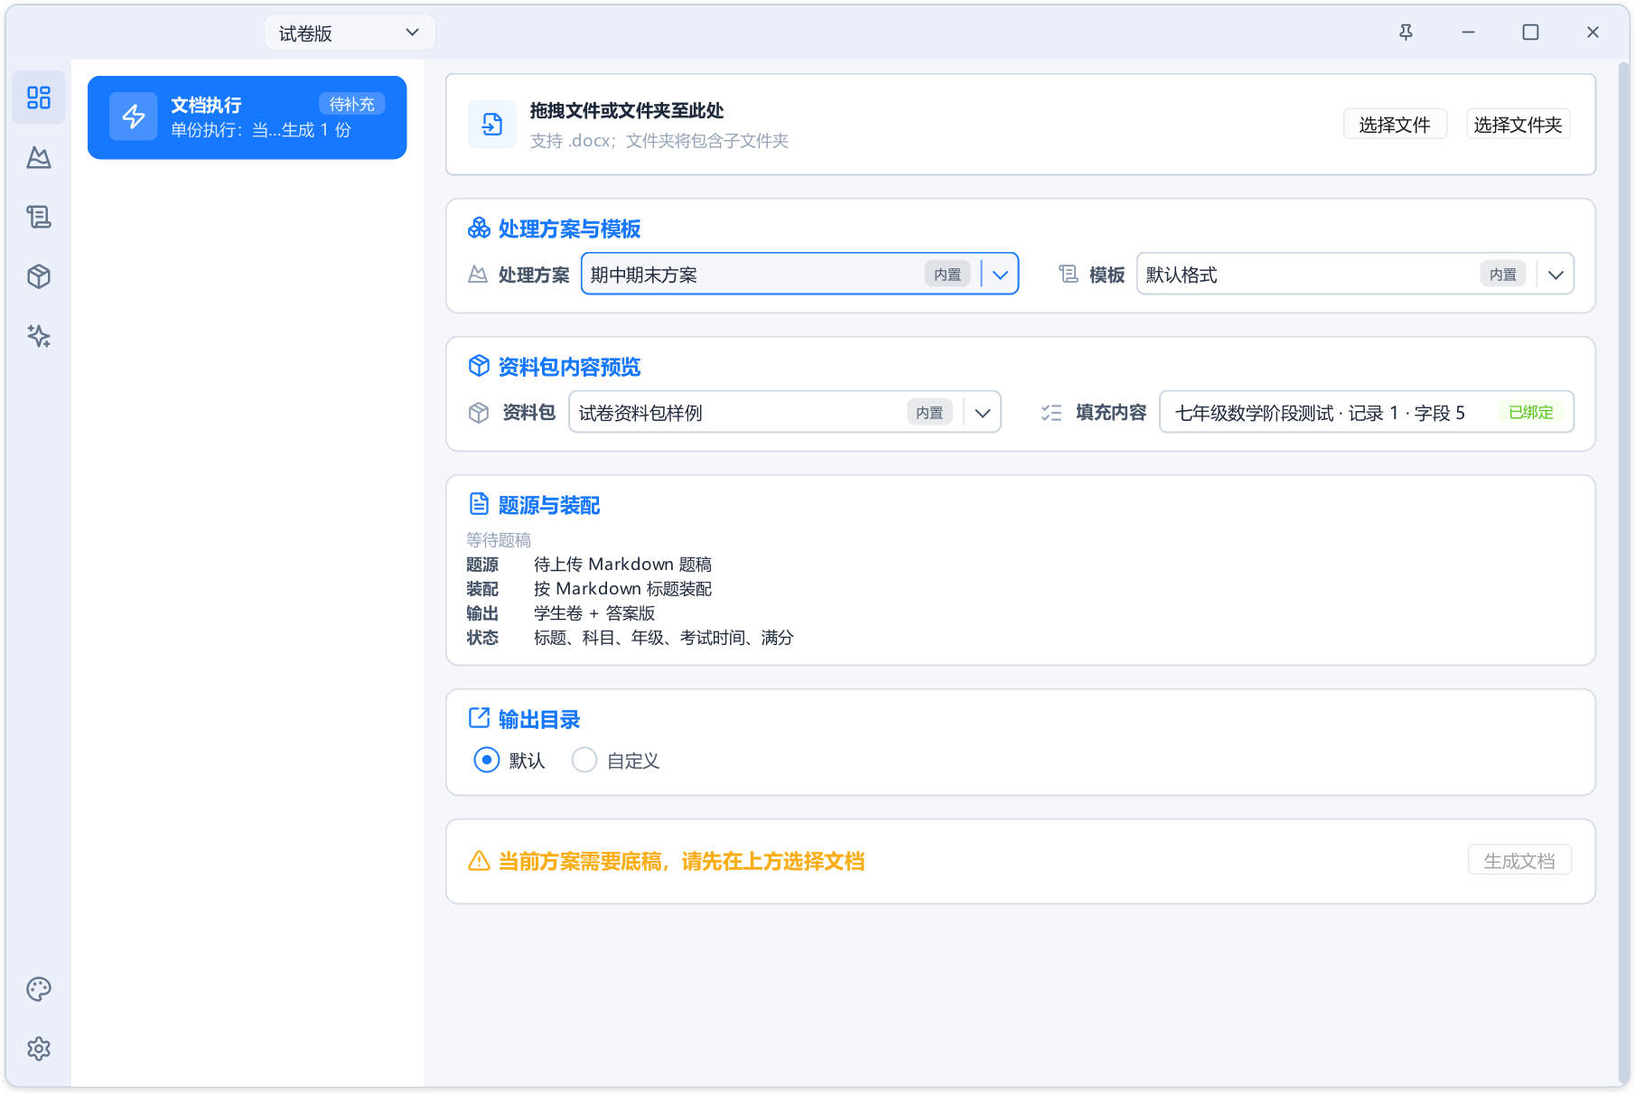Click the 内置 tag in 模板 field
The image size is (1635, 1093).
pyautogui.click(x=1503, y=275)
